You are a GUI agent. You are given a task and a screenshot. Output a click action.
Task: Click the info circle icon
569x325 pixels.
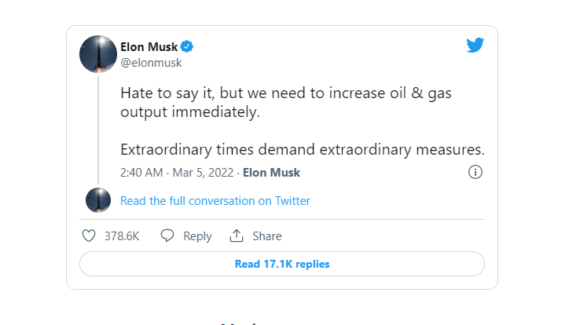(x=475, y=172)
